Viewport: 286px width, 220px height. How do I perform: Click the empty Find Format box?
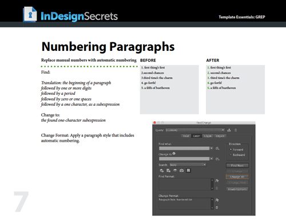click(185, 184)
